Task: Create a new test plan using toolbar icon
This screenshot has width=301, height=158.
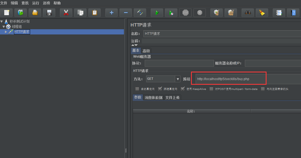Action: (7, 13)
